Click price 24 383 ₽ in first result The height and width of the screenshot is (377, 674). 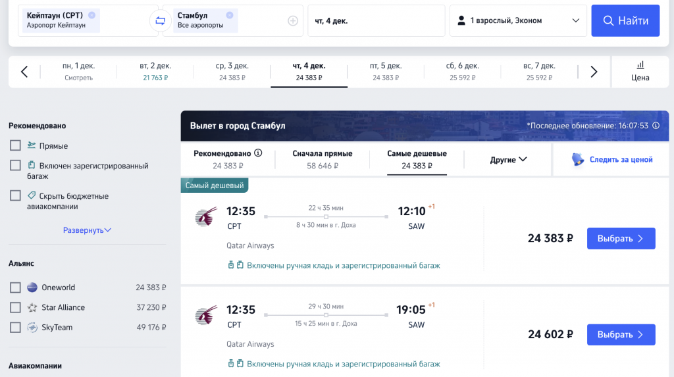pyautogui.click(x=550, y=238)
